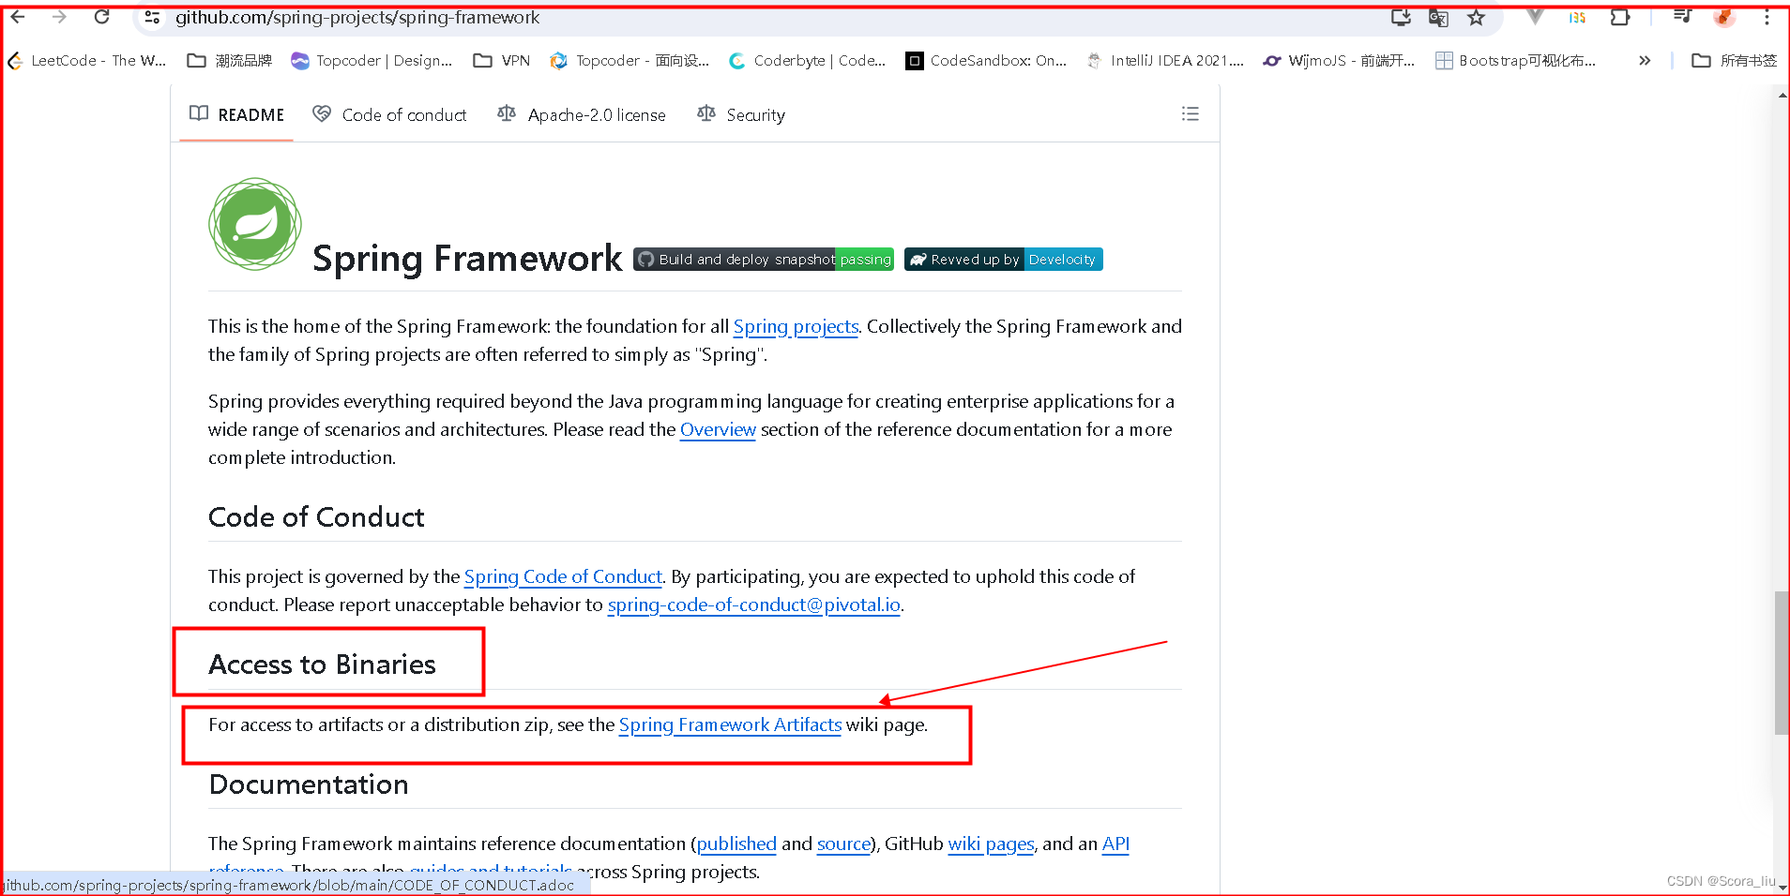Image resolution: width=1790 pixels, height=896 pixels.
Task: Open the media control icon
Action: (1682, 17)
